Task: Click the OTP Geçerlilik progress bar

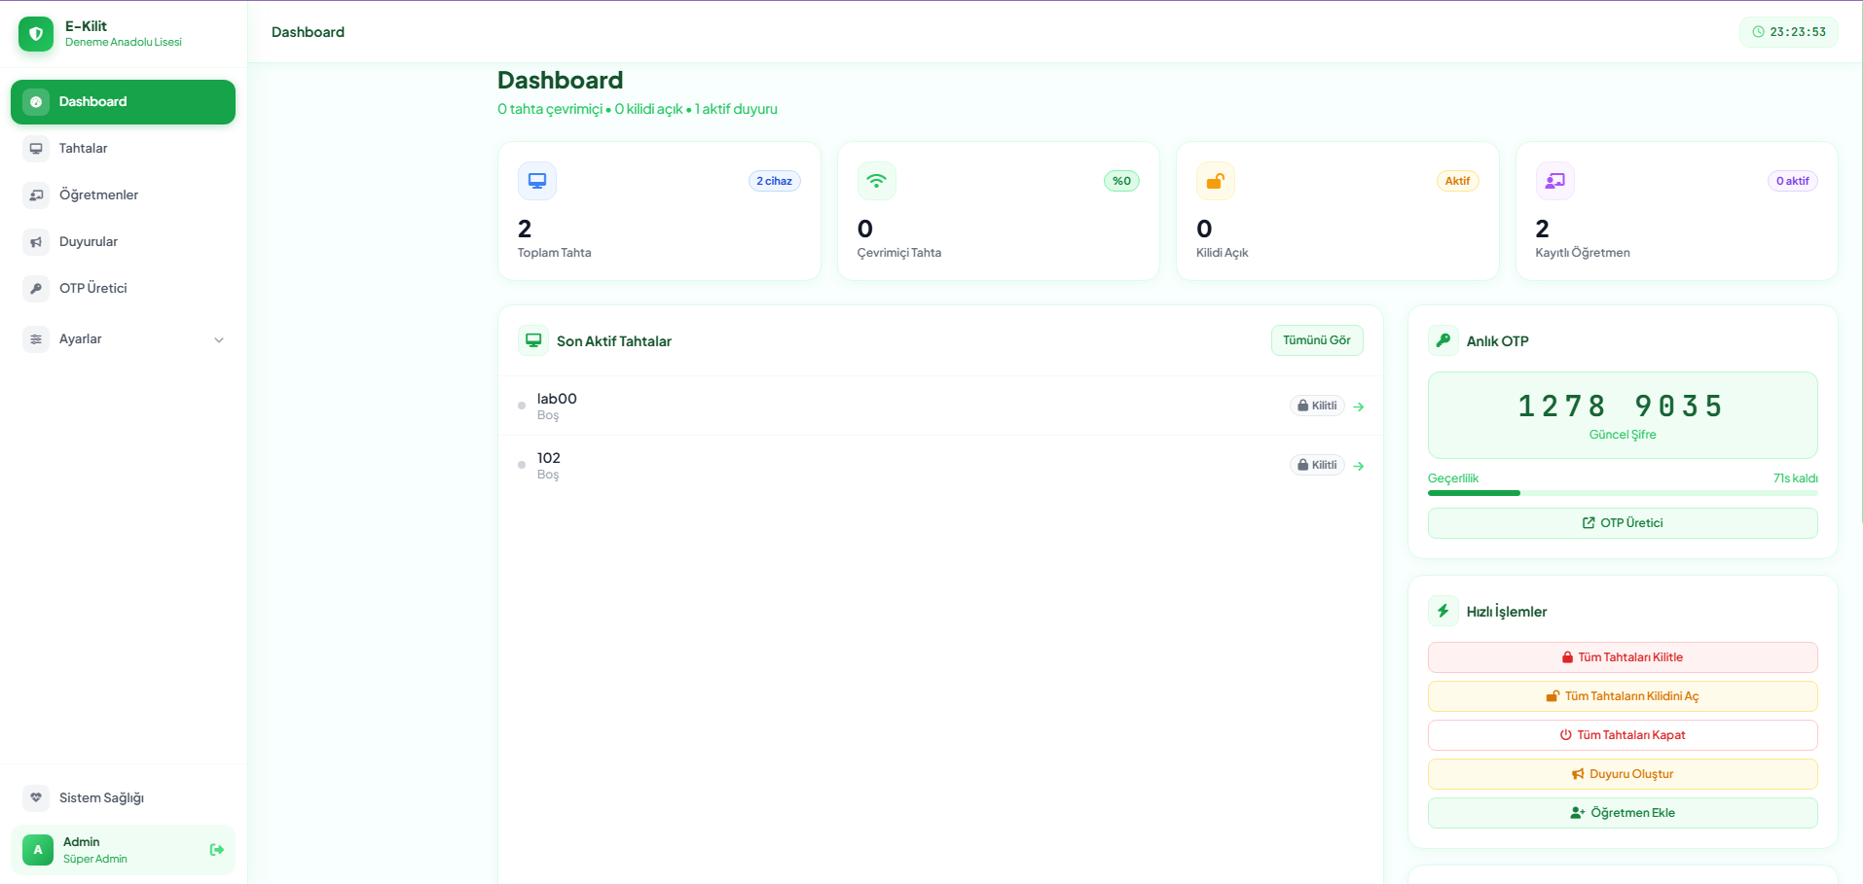Action: pyautogui.click(x=1622, y=493)
